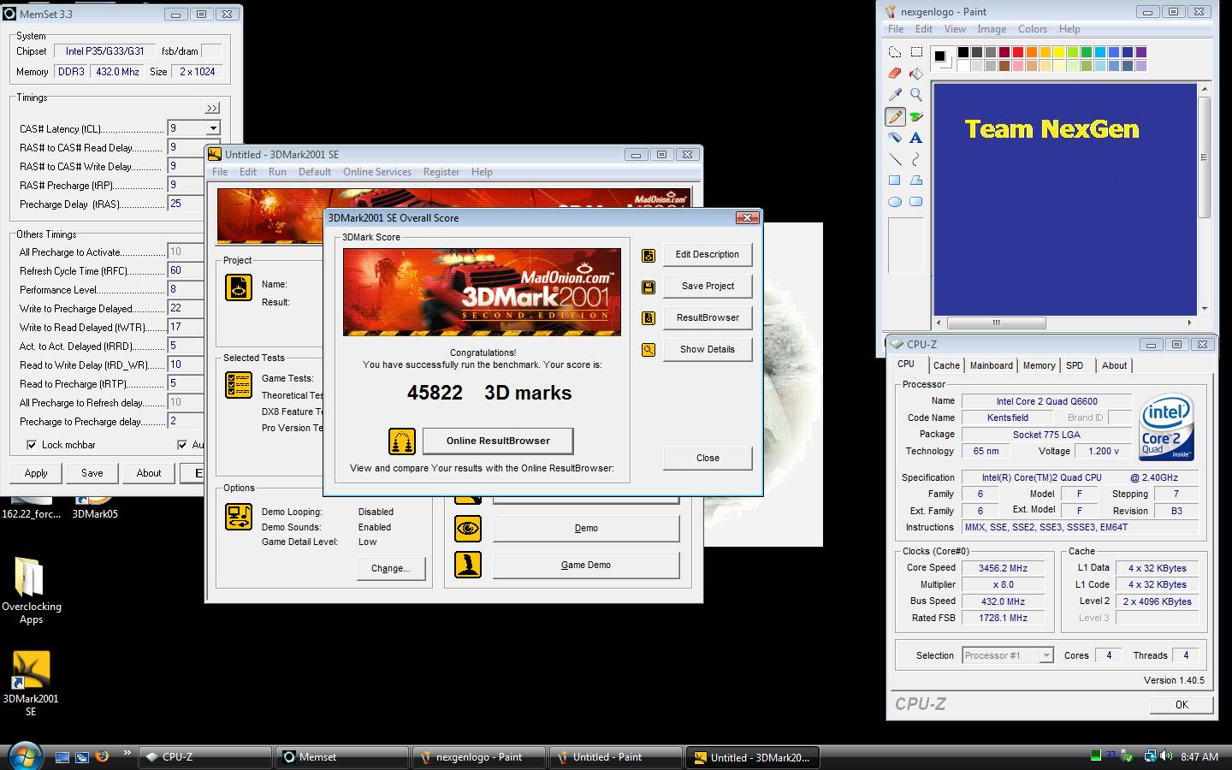Toggle the Lock mchbar checkbox in MemSet
Screen dimensions: 1232x770
click(32, 445)
